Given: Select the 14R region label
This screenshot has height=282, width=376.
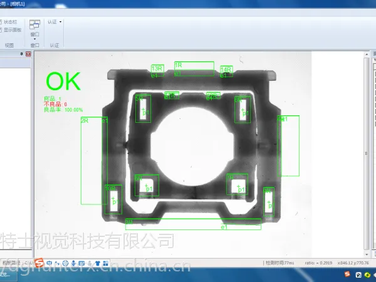Looking at the screenshot, I should click(226, 70).
